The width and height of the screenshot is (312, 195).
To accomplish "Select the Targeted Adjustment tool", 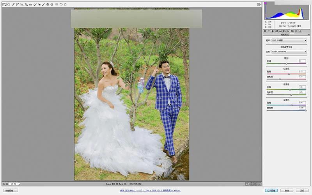I will (22, 4).
